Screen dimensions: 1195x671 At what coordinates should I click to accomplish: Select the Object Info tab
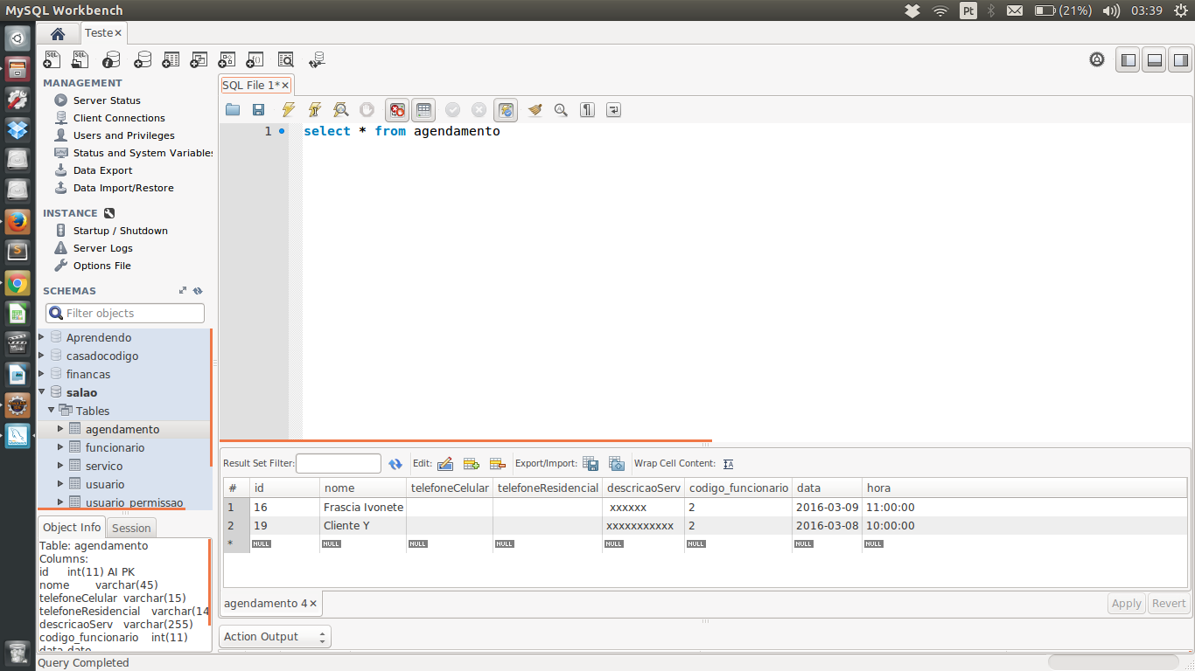pyautogui.click(x=72, y=527)
